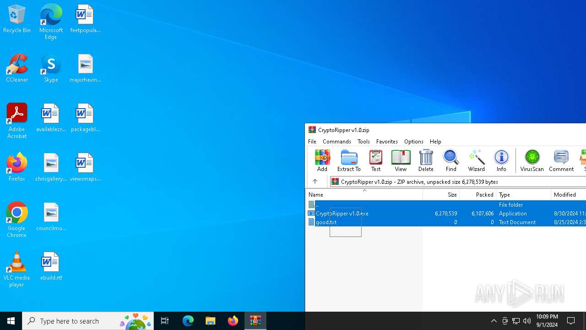The width and height of the screenshot is (586, 330).
Task: Click the Add toolbar icon in WinRAR
Action: tap(322, 160)
